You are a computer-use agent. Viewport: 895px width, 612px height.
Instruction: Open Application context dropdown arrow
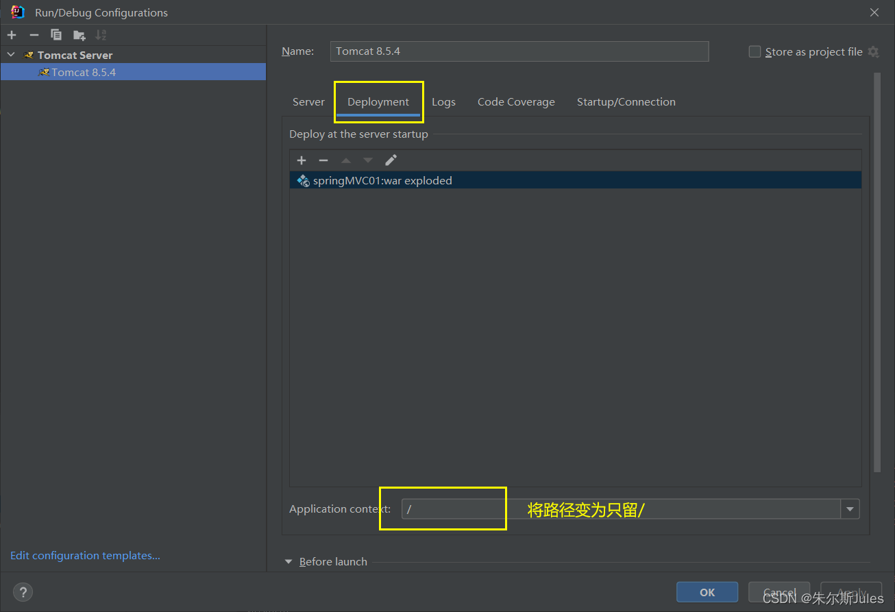click(x=850, y=509)
